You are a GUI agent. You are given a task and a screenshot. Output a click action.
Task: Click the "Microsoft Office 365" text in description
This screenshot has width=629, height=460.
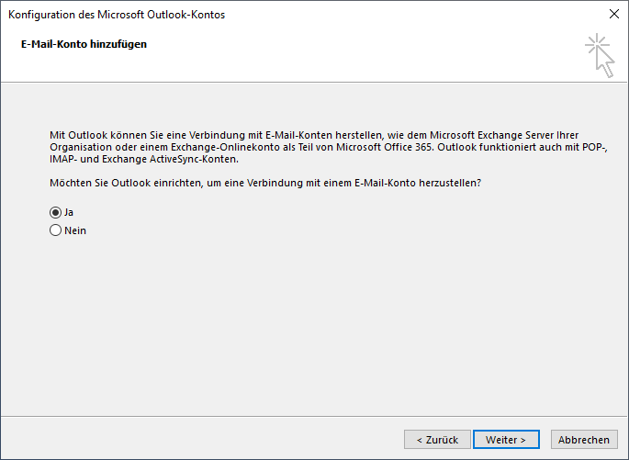click(385, 147)
